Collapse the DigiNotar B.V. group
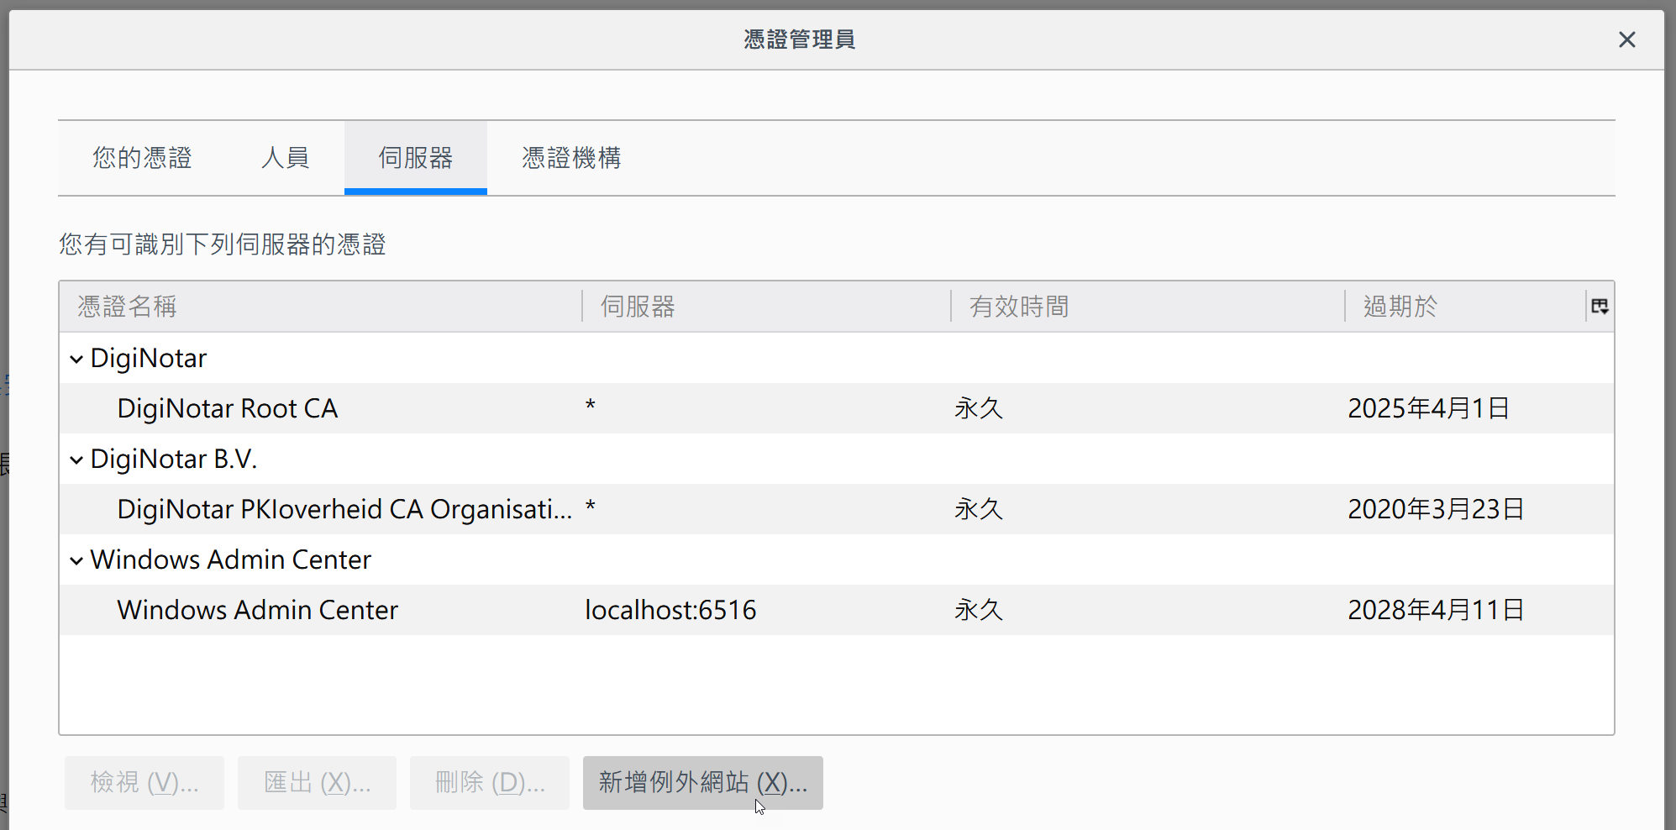Viewport: 1676px width, 830px height. tap(76, 460)
